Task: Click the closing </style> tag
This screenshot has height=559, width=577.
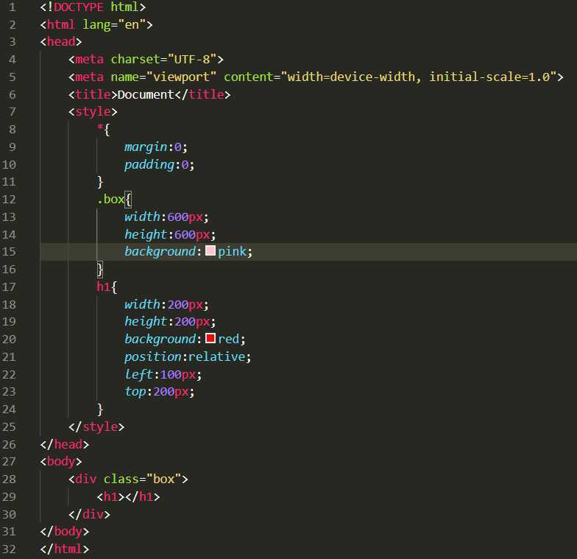Action: pos(96,426)
